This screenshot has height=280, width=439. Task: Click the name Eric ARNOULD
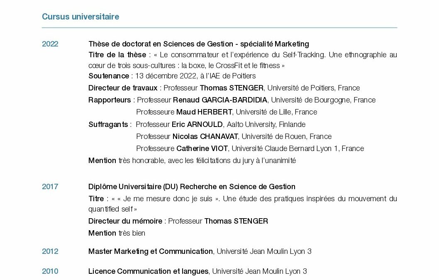[197, 124]
